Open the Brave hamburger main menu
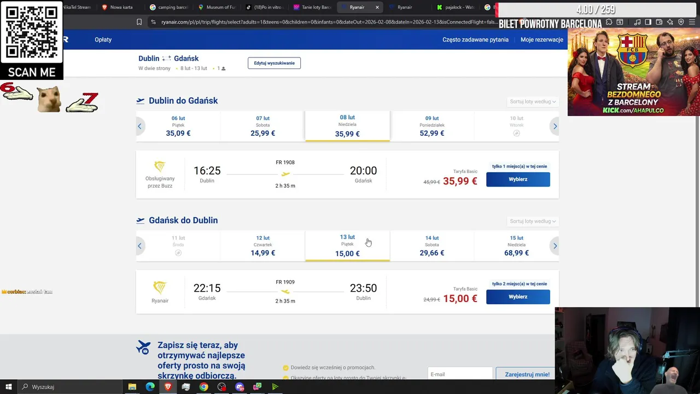This screenshot has height=394, width=700. 692,22
